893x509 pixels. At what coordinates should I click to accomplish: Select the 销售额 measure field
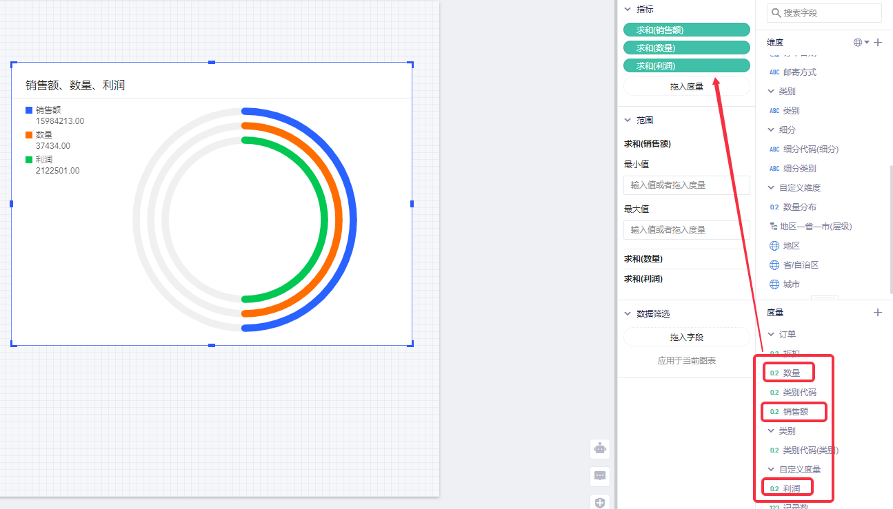point(795,412)
